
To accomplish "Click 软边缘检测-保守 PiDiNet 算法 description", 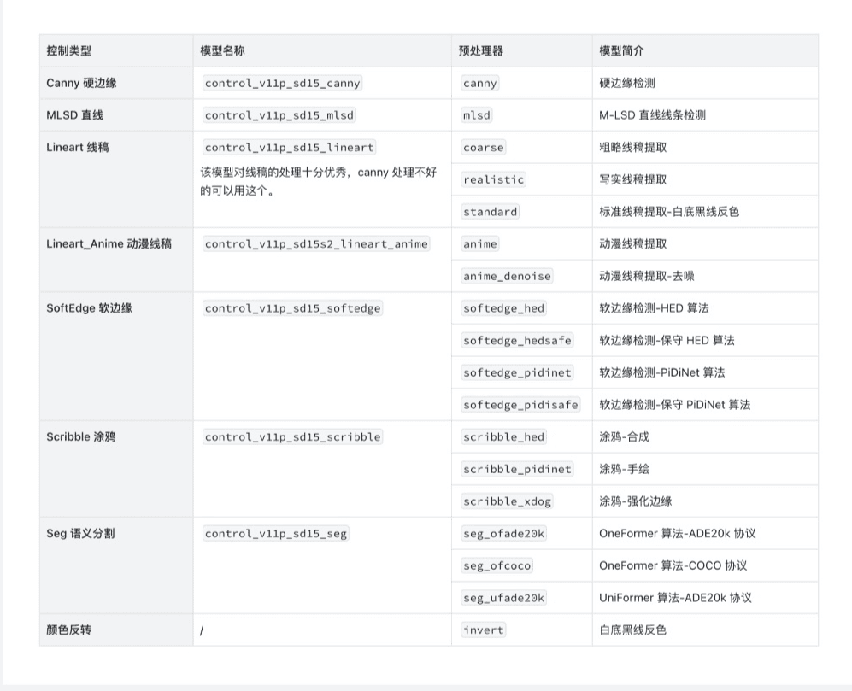I will click(x=675, y=405).
